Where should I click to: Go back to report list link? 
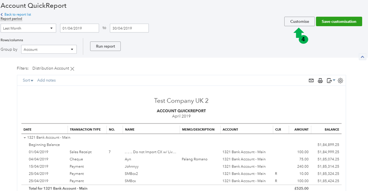tap(17, 14)
